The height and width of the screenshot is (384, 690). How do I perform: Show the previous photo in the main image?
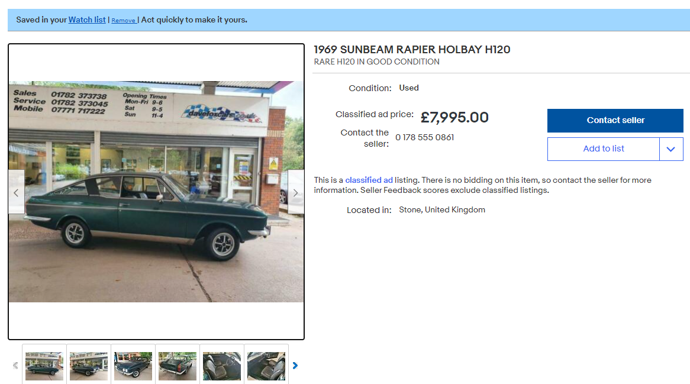tap(17, 192)
